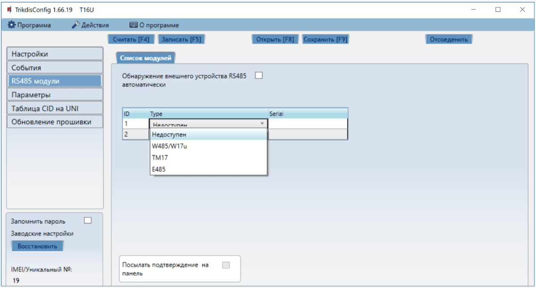Click the book icon for О программе

(133, 25)
